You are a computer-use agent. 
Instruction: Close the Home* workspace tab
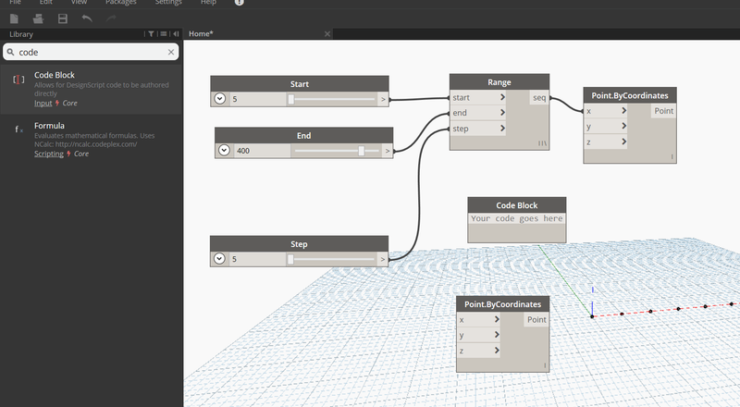coord(327,34)
